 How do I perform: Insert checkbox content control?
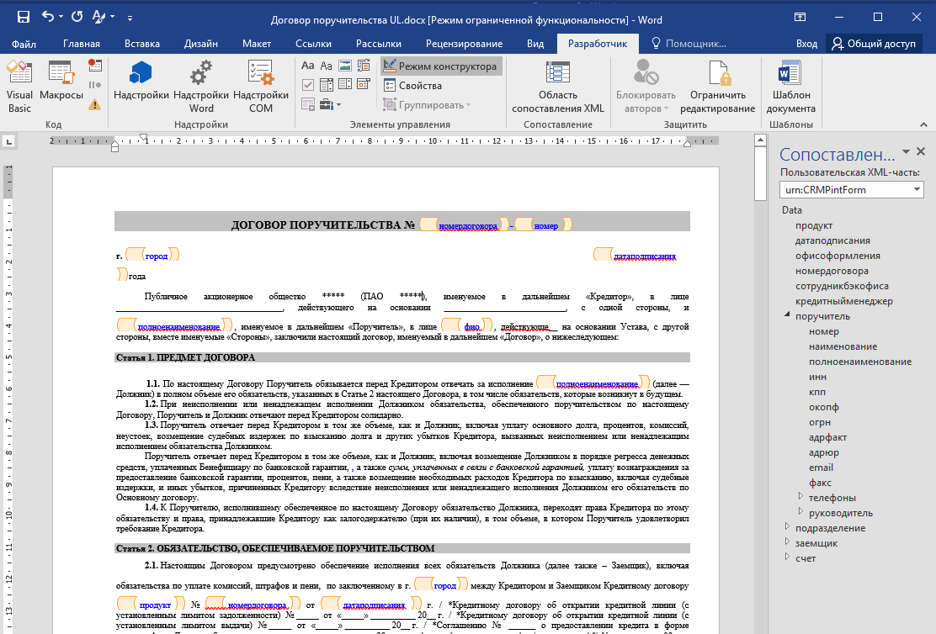click(308, 85)
